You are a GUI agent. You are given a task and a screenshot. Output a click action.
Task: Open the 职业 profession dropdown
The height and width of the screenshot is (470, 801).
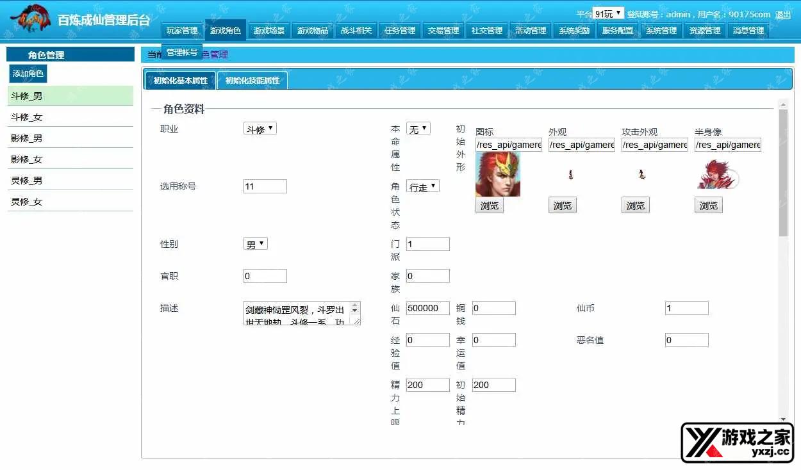tap(260, 129)
